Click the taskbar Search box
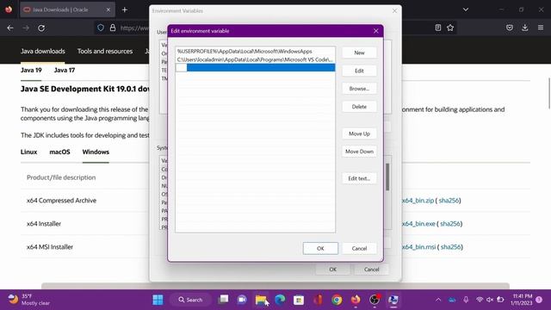551x310 pixels. [x=190, y=300]
